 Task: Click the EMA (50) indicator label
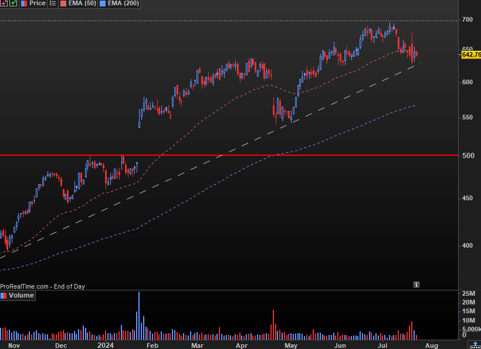point(82,4)
